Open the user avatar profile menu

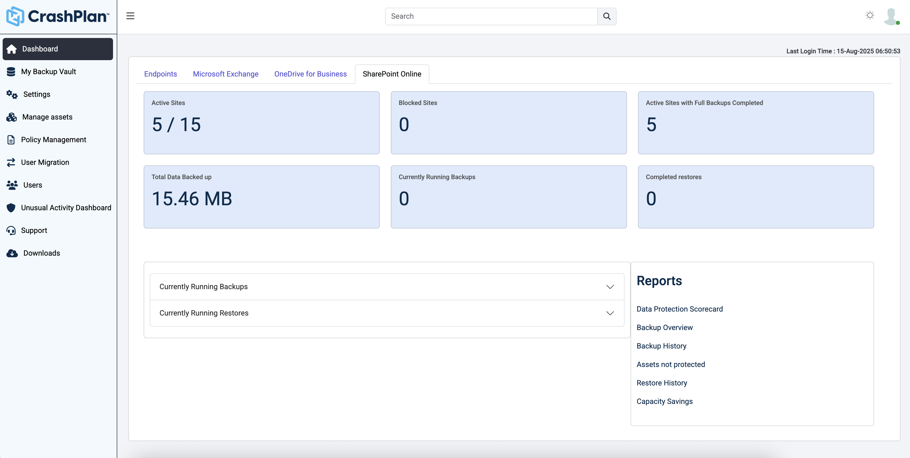pyautogui.click(x=891, y=16)
